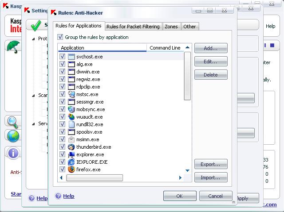Click the thunderbird.exe icon

pyautogui.click(x=71, y=147)
